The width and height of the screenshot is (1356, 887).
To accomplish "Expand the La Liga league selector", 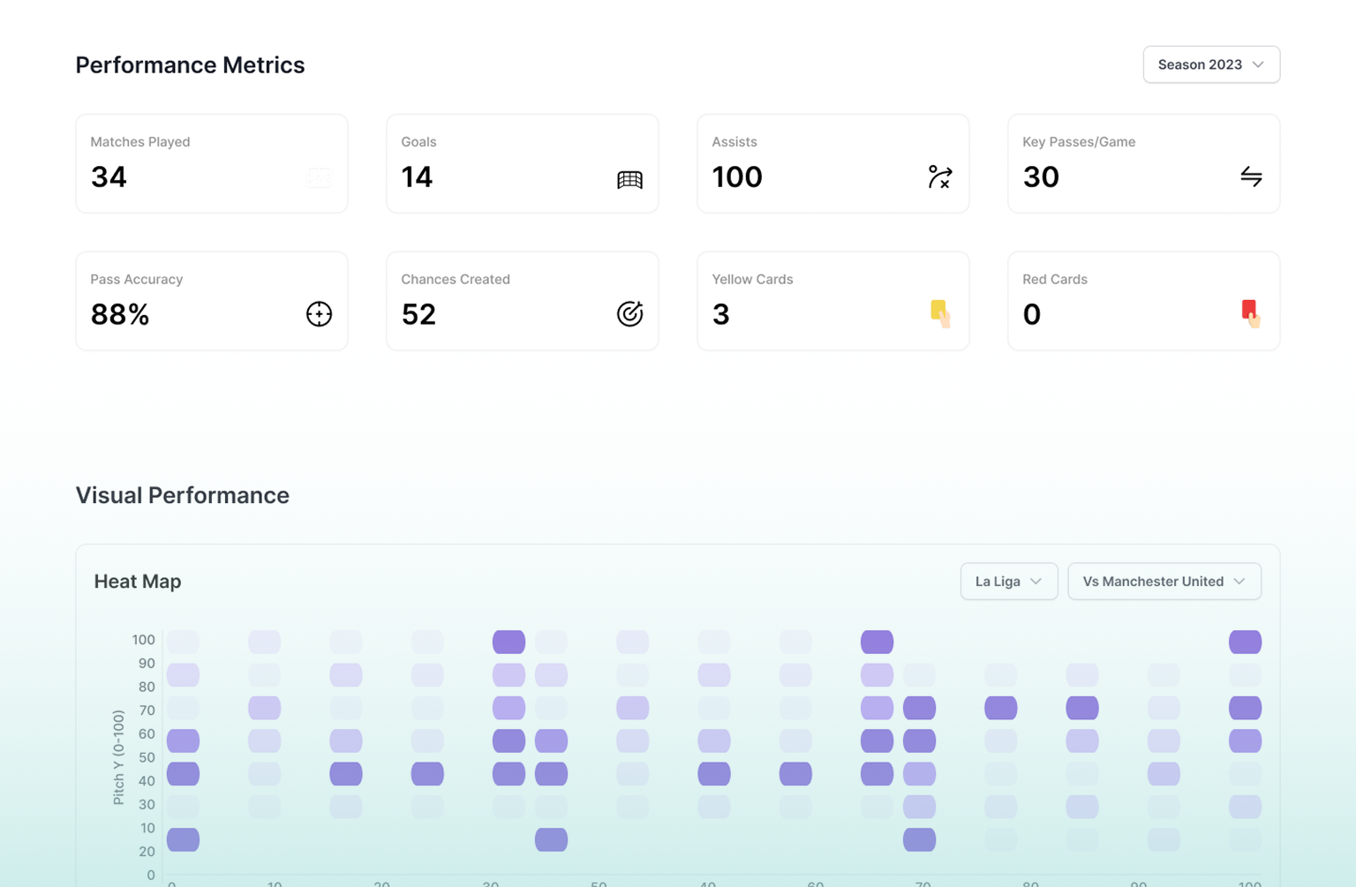I will (1008, 582).
